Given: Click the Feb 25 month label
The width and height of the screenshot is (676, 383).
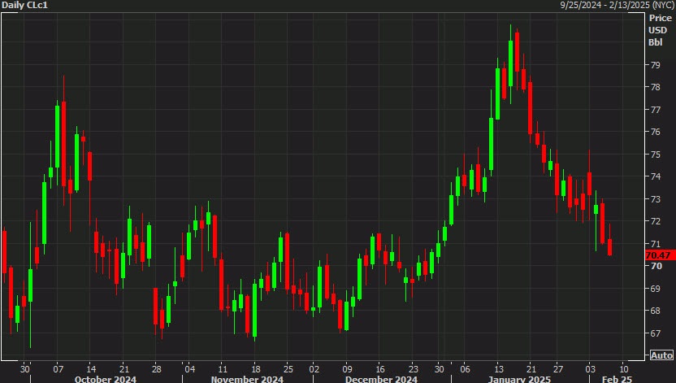Looking at the screenshot, I should click(617, 379).
